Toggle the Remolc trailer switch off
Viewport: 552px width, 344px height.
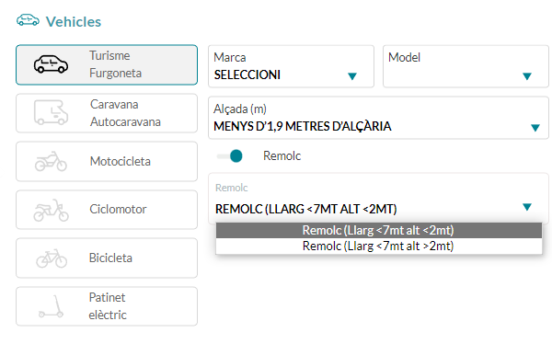pyautogui.click(x=230, y=156)
